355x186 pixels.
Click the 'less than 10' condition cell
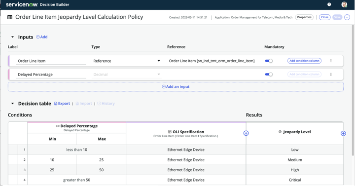77,150
